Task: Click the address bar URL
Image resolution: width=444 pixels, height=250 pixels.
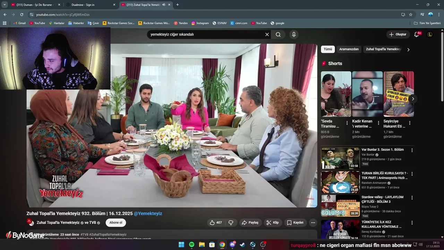Action: (x=63, y=15)
